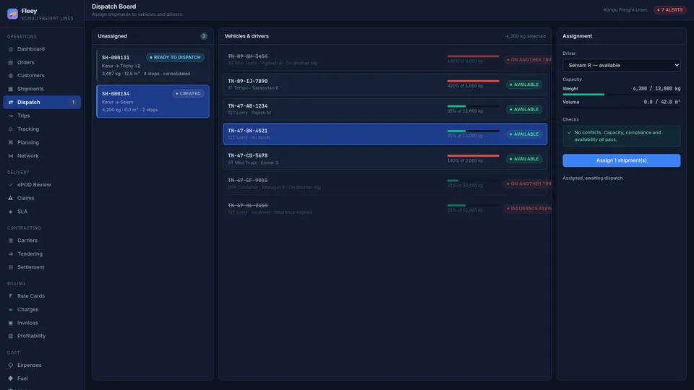The image size is (694, 390).
Task: Select shipment card SH-000131
Action: click(x=153, y=65)
